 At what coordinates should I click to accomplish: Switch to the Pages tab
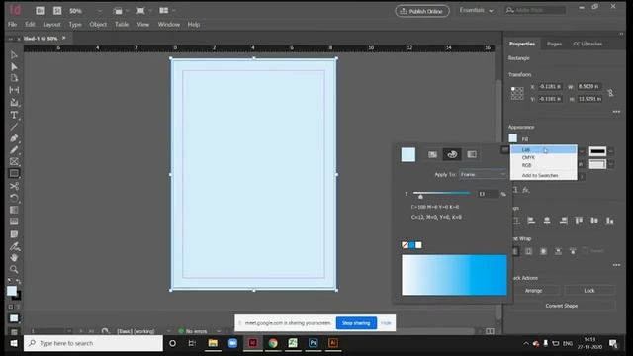point(554,44)
